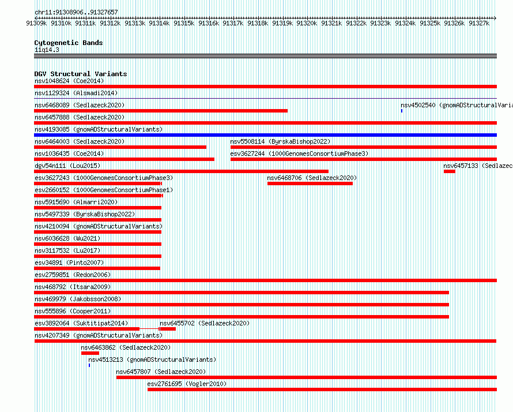Open esv3627243 (1000GenomesConsortiumPhase3) label

point(104,178)
